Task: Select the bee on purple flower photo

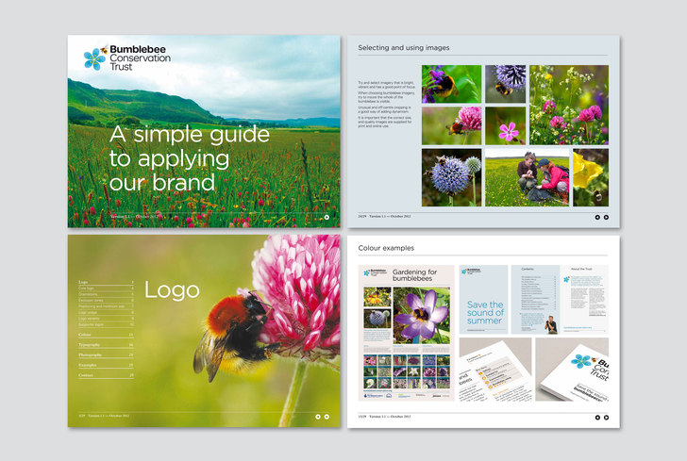Action: (451, 84)
